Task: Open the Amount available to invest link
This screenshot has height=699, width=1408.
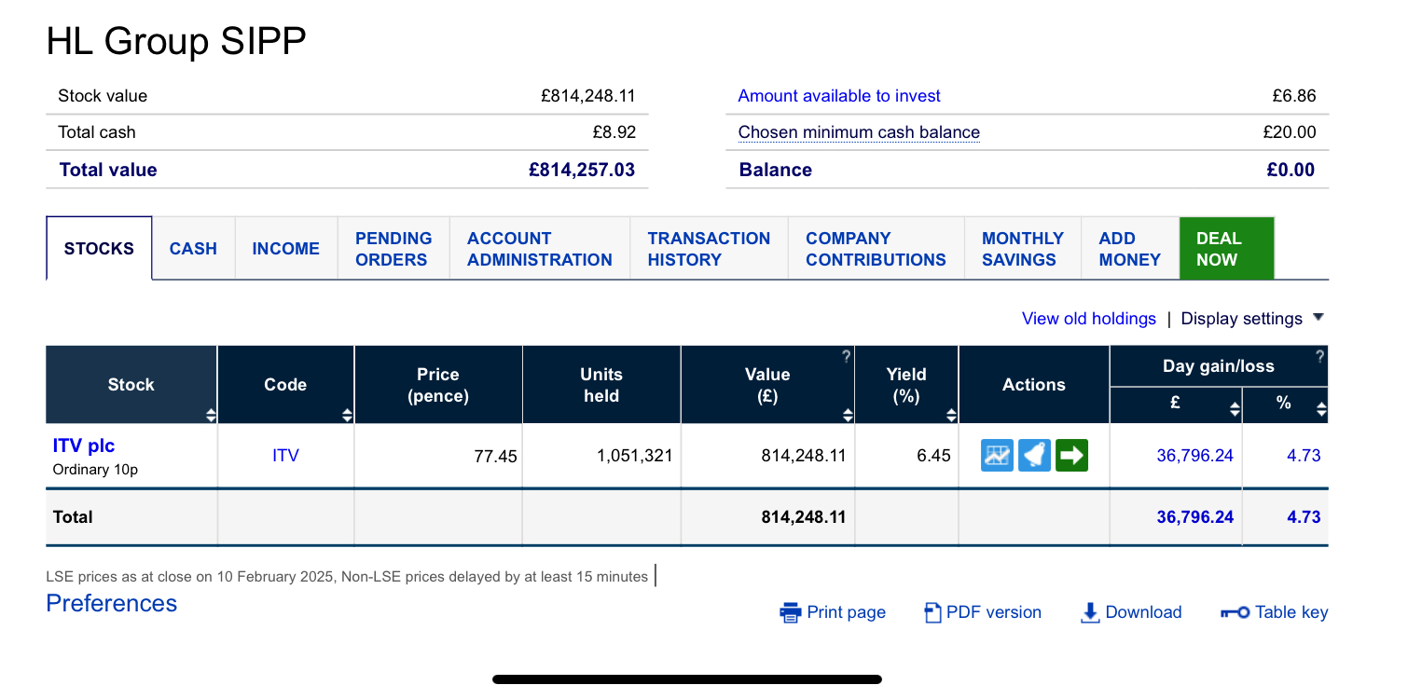Action: [839, 96]
